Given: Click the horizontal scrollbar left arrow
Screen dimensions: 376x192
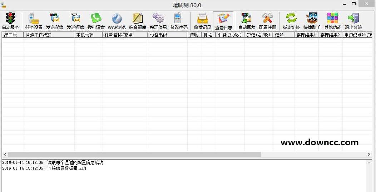Looking at the screenshot, I should [5, 155].
